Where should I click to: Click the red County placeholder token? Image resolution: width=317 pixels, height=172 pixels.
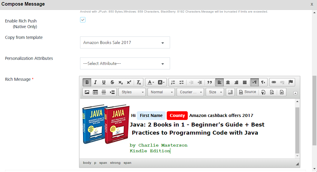(177, 115)
